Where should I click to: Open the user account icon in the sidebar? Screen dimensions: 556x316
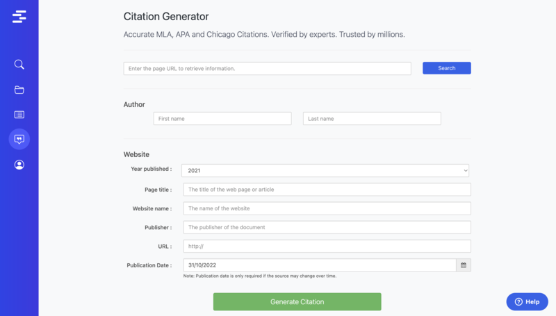[x=19, y=165]
